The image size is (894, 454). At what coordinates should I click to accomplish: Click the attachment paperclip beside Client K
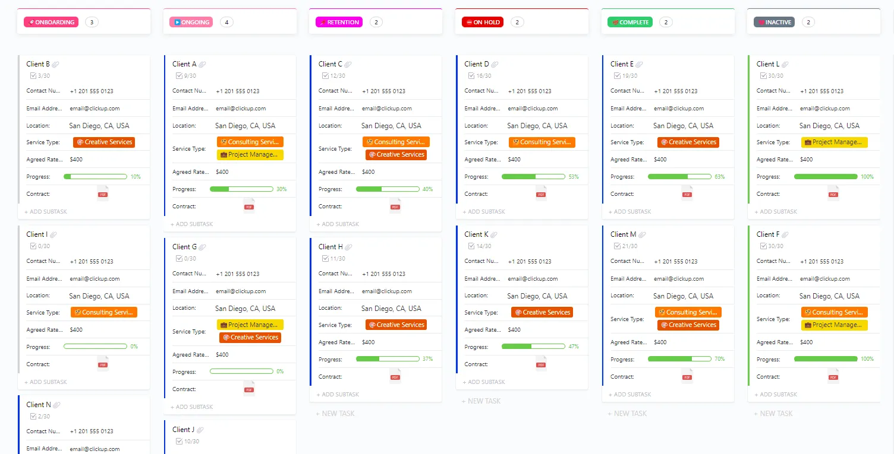point(494,234)
